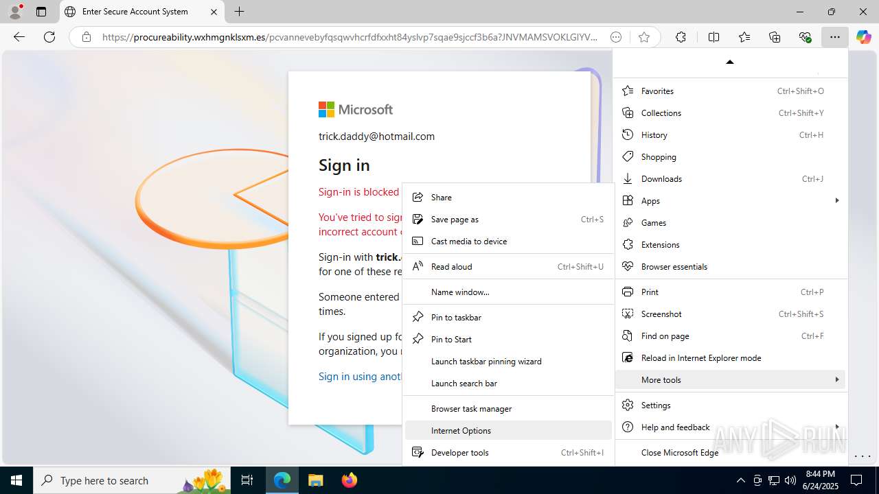Expand the Apps submenu
Image resolution: width=879 pixels, height=494 pixels.
tap(731, 200)
